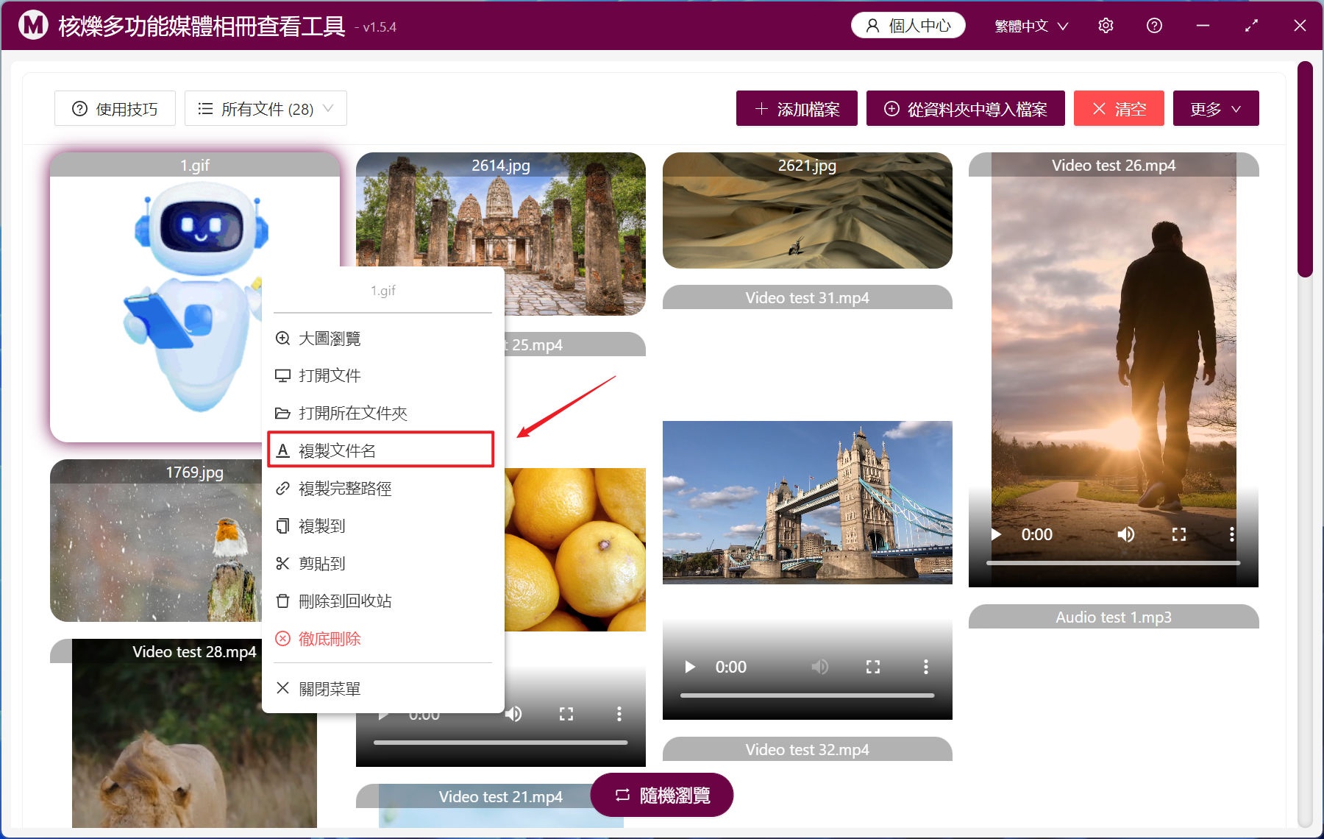The image size is (1324, 839).
Task: Choose 大圖瀏覽 in context menu
Action: tap(382, 339)
